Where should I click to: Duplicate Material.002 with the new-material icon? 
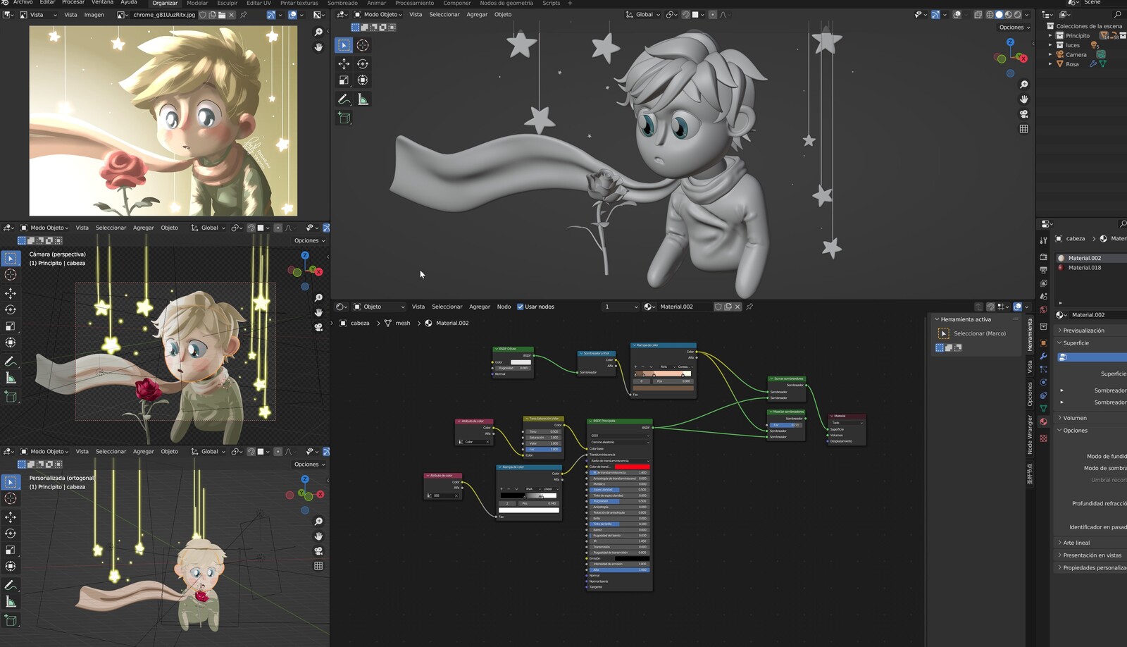tap(728, 307)
